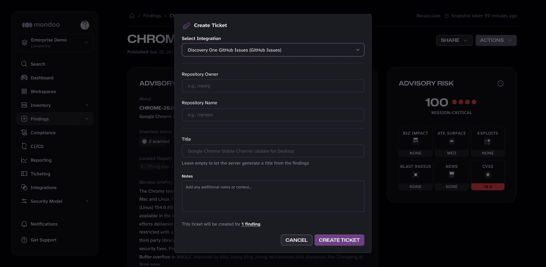546x267 pixels.
Task: Click the Repository Owner input field
Action: point(273,86)
